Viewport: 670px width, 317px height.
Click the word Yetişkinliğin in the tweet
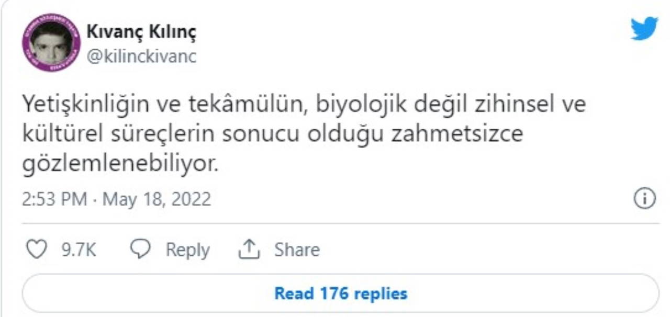[87, 105]
